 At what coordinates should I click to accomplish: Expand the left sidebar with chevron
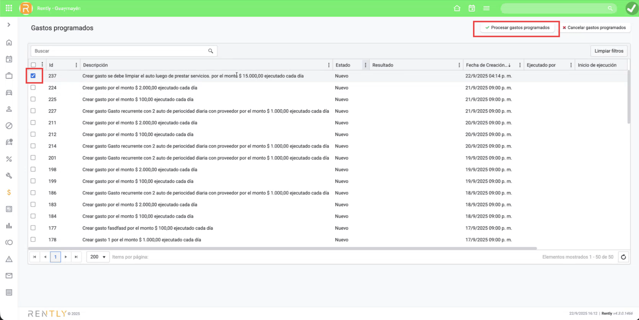(9, 25)
